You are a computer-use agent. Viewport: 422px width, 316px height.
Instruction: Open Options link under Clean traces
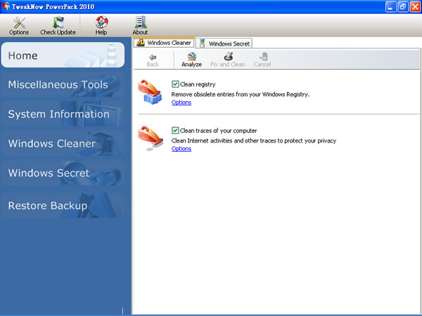[181, 149]
